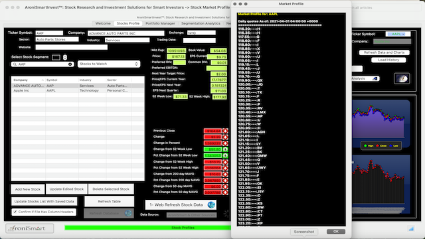Click the Ticker Symbol input field showing AAP
Screen dimensions: 425x239
click(x=49, y=33)
